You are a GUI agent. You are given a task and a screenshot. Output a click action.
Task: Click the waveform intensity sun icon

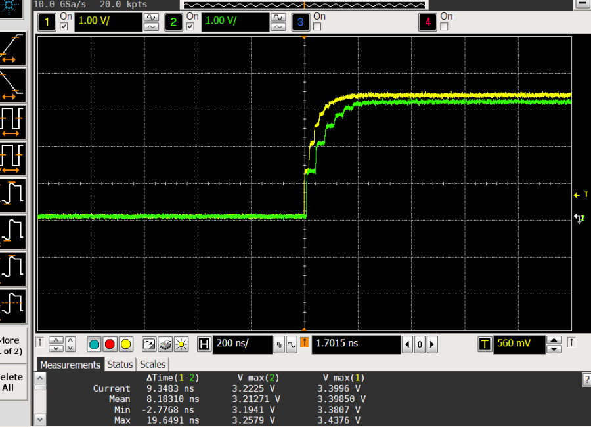click(x=181, y=344)
